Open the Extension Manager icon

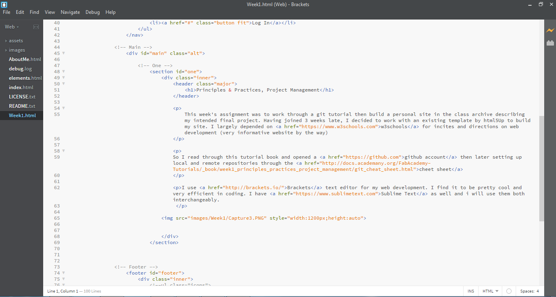[x=550, y=43]
